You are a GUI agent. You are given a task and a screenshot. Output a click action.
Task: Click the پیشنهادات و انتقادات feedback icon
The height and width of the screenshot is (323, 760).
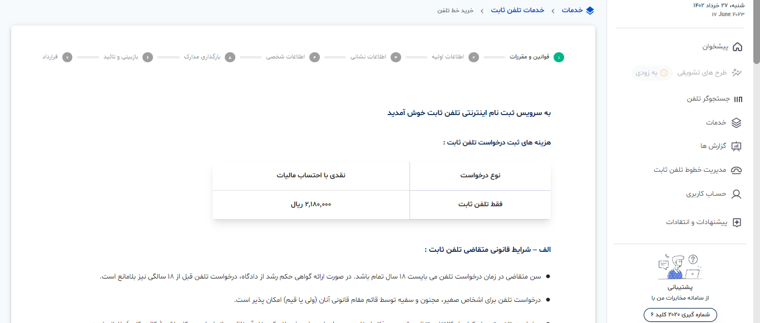(x=737, y=222)
